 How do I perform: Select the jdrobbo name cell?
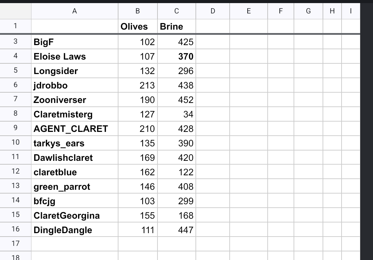click(x=75, y=85)
